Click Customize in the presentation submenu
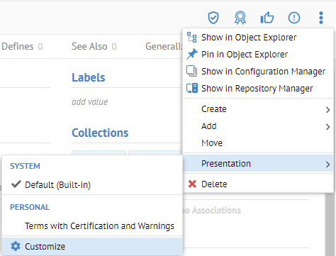336x256 pixels. 92,246
